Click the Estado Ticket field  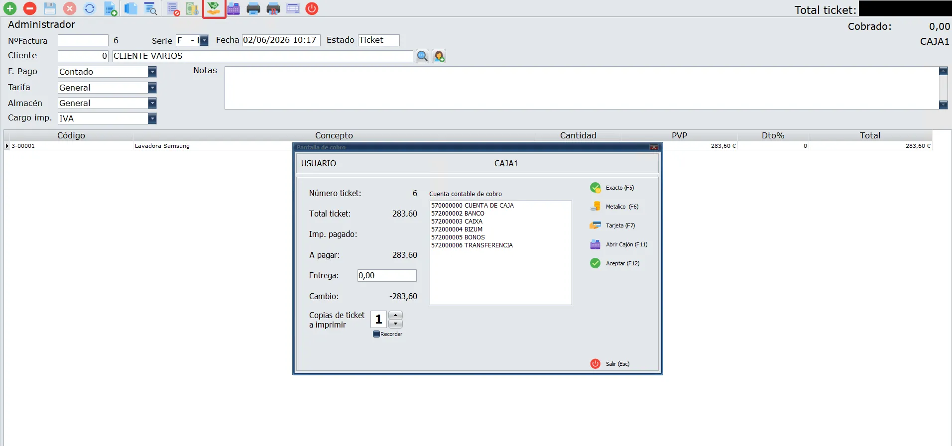pos(379,40)
